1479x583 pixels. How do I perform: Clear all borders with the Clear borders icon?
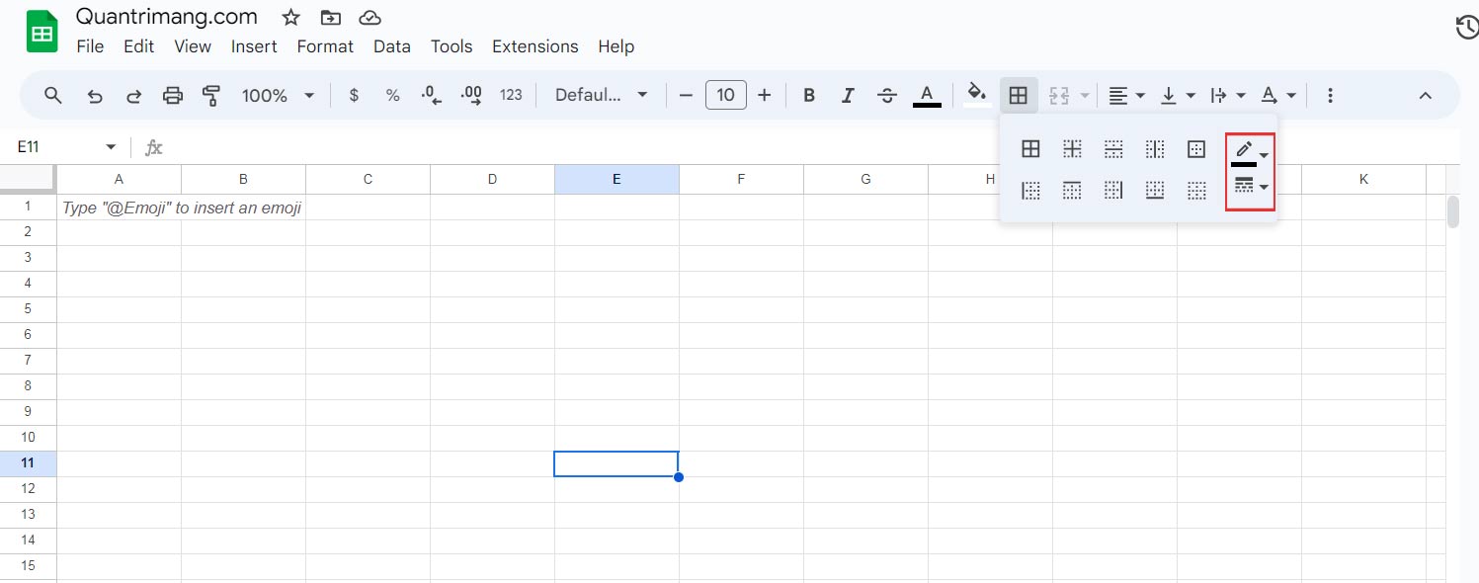point(1196,190)
